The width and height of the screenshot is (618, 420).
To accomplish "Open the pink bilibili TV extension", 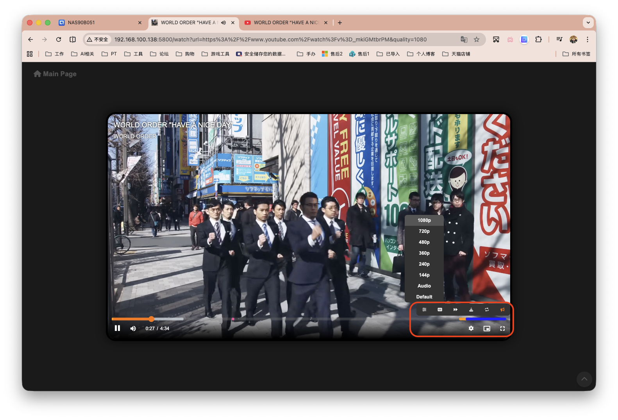I will point(510,39).
